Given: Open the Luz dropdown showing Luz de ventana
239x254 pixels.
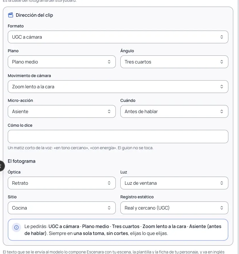Looking at the screenshot, I should pyautogui.click(x=174, y=183).
